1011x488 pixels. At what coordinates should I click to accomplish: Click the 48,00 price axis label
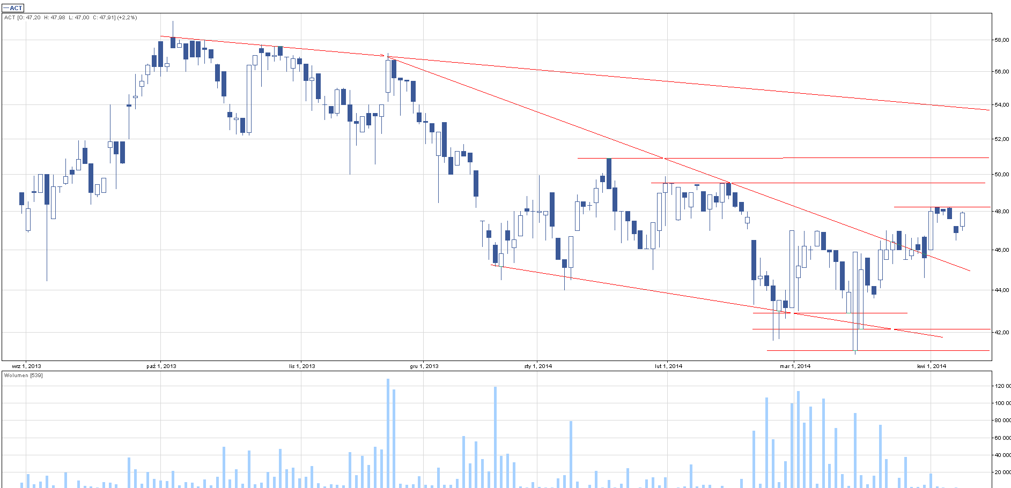tap(1001, 212)
